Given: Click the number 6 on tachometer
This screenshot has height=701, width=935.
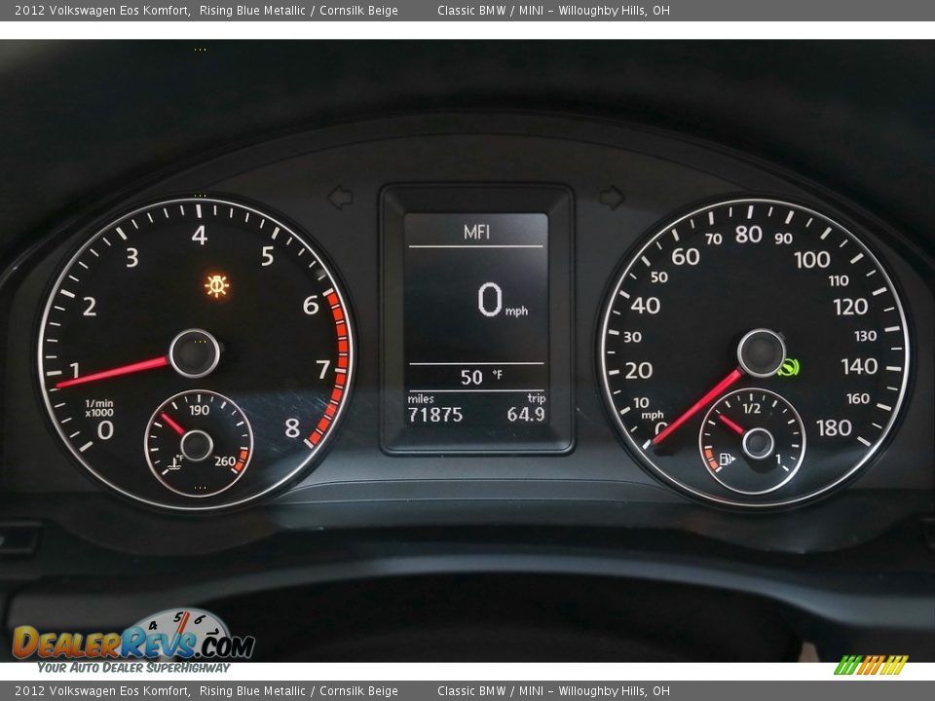Looking at the screenshot, I should point(311,305).
